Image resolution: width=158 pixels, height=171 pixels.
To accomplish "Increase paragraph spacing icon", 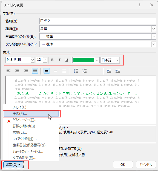I will pyautogui.click(x=76, y=71).
